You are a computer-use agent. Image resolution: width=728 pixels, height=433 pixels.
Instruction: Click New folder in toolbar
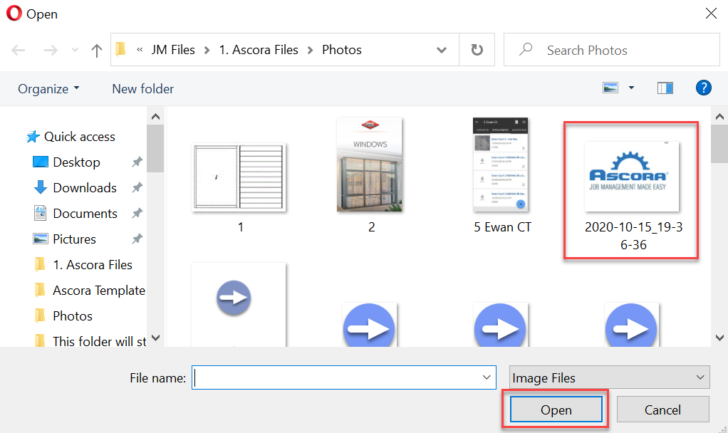pos(142,89)
